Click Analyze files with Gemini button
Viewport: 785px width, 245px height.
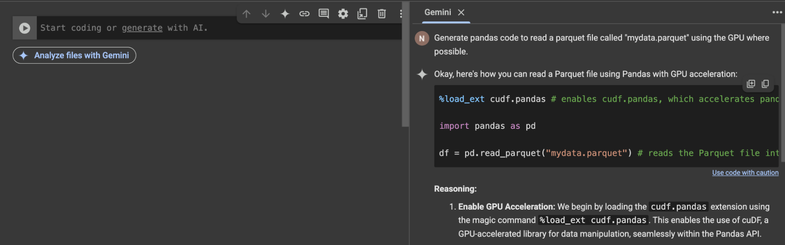[x=75, y=55]
